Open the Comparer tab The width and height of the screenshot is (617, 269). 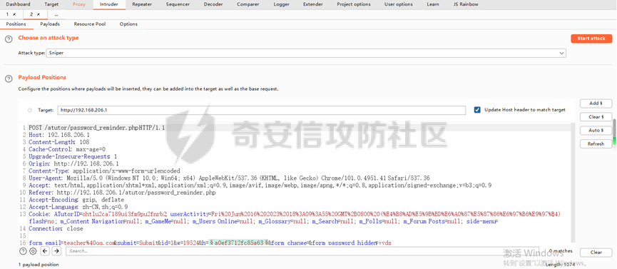(248, 4)
